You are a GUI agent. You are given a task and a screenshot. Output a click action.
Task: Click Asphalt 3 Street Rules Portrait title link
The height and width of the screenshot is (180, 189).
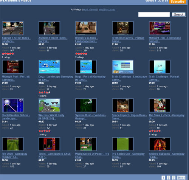[x=53, y=39]
